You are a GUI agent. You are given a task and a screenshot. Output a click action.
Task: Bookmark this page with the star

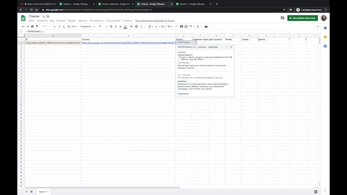point(284,10)
